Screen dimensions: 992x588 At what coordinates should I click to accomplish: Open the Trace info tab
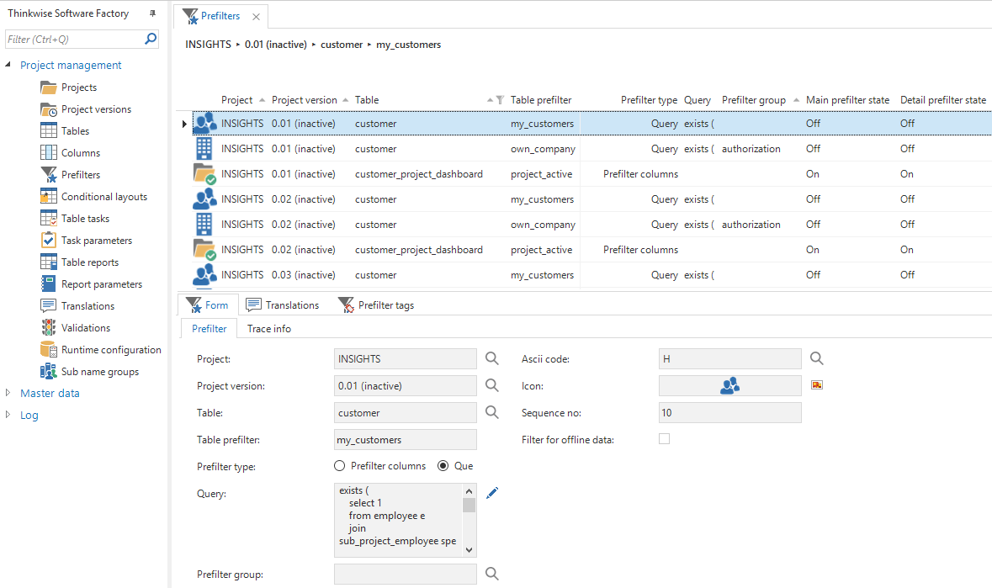tap(268, 328)
